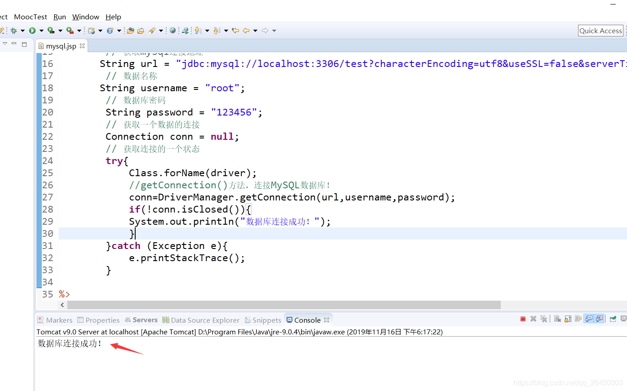Open the Debug icon dropdown arrow
627x391 pixels.
(x=23, y=30)
